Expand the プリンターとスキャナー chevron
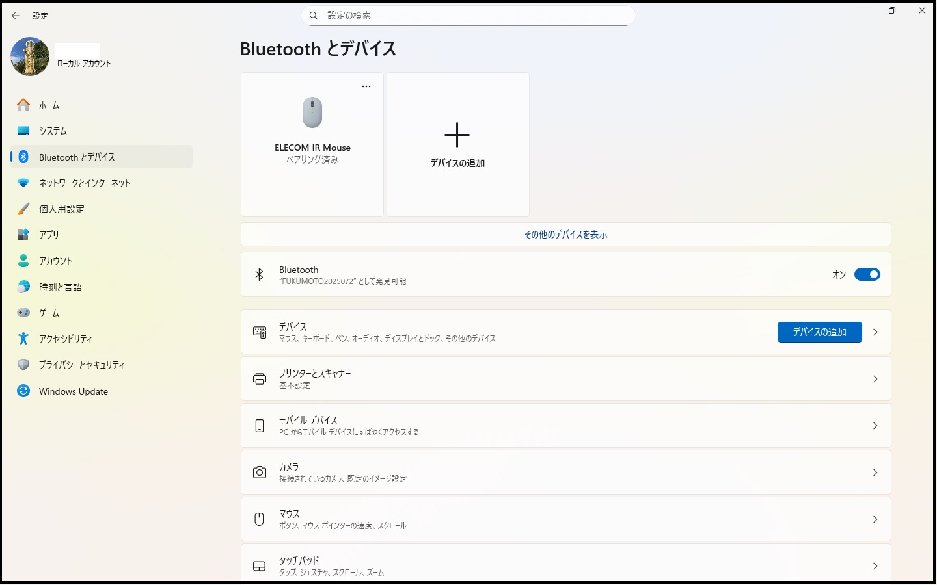 pos(875,379)
